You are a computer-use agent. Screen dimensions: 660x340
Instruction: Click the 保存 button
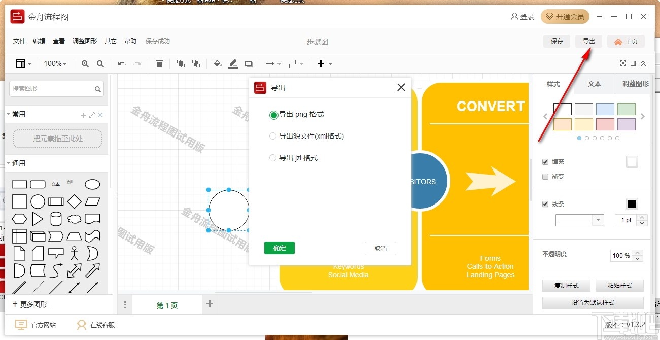pos(557,41)
